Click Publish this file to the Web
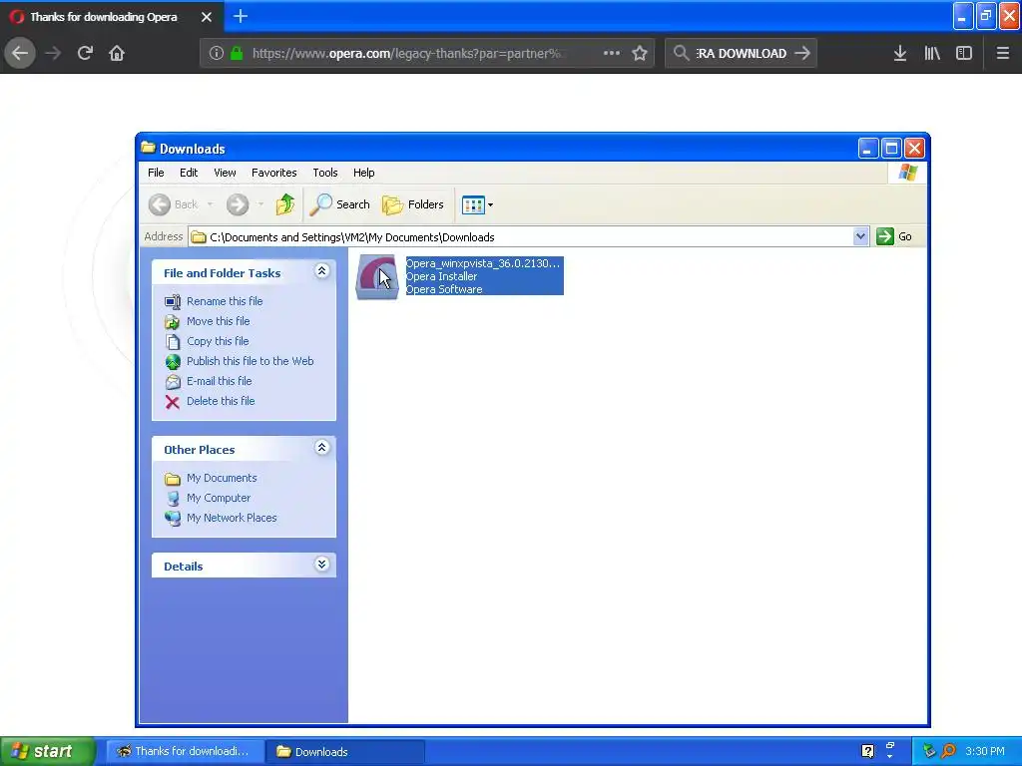This screenshot has width=1022, height=766. [250, 361]
